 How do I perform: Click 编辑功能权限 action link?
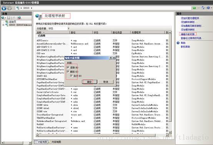(188, 34)
